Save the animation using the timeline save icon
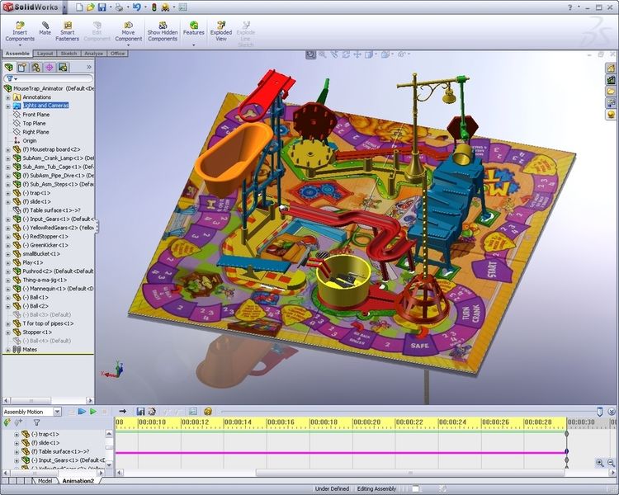 click(x=140, y=412)
